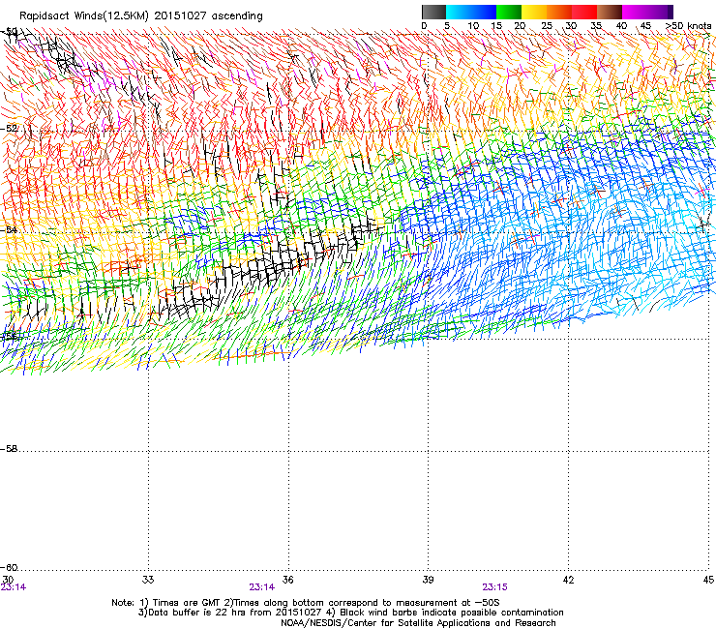Click the red 30-35 knots legend band
Viewport: 716px width, 629px height.
click(x=584, y=12)
